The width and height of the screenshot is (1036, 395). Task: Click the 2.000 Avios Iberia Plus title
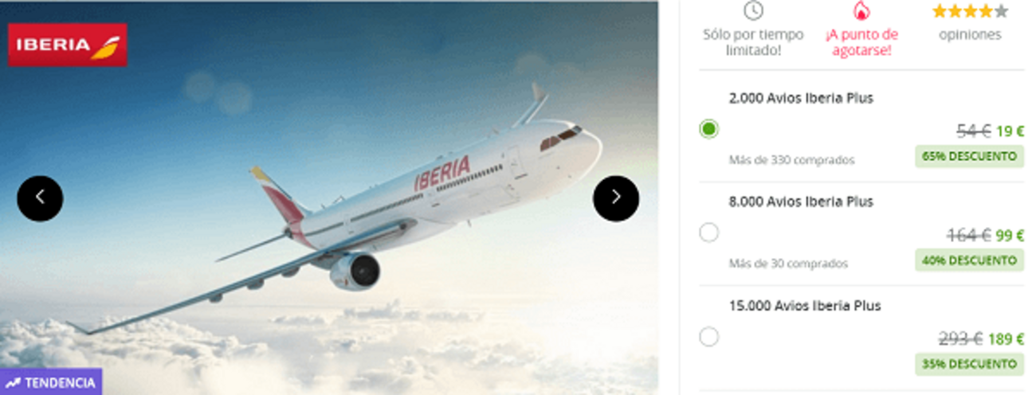pos(801,99)
